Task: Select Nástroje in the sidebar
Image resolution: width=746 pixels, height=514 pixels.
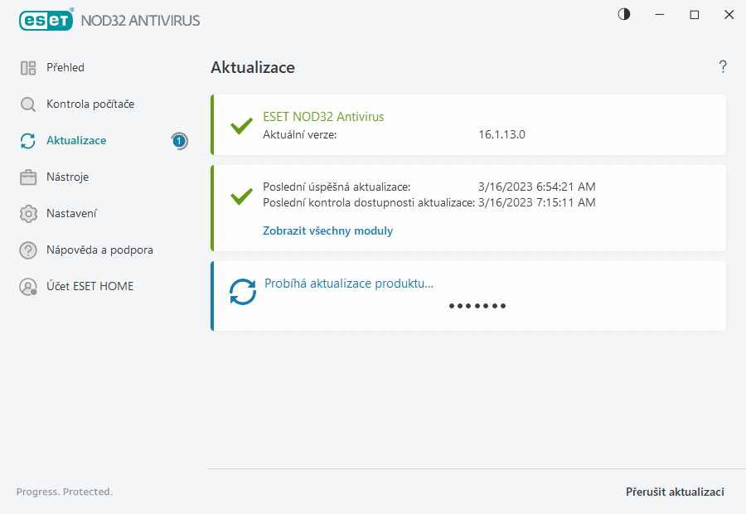Action: (x=68, y=177)
